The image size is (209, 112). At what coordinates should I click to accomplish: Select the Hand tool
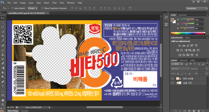pos(3,100)
